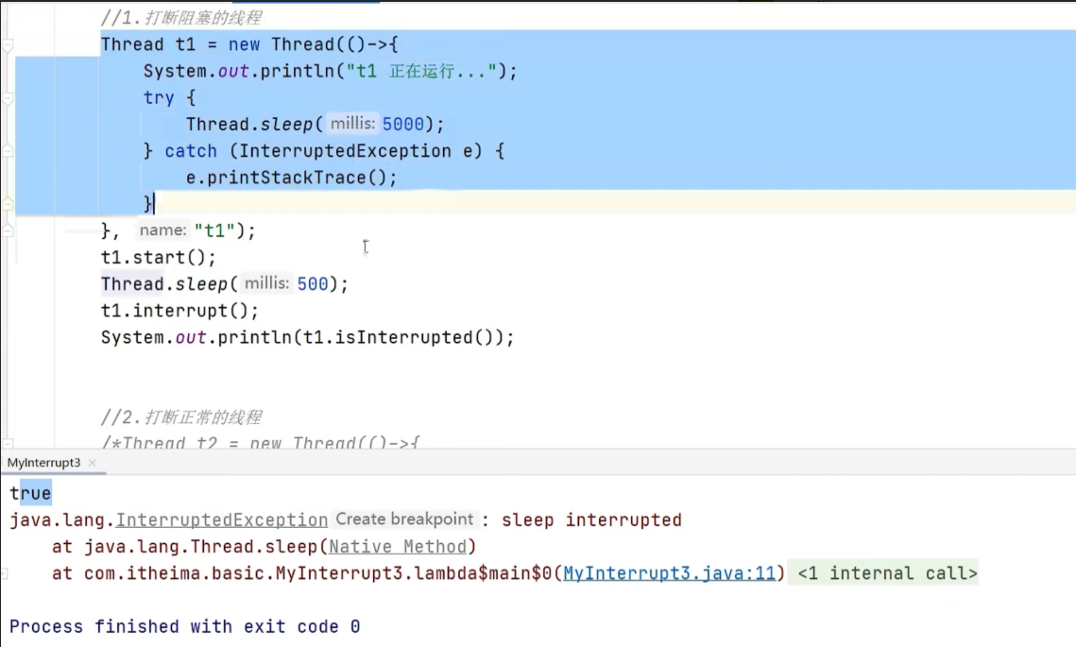Open the InterruptedException link in console

tap(222, 520)
